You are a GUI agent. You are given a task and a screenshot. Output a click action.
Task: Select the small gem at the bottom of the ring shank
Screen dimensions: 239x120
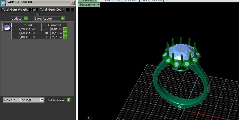point(179,107)
